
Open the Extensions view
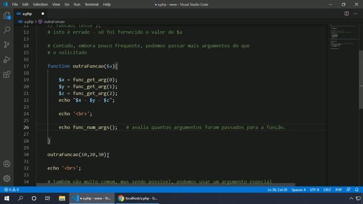tap(7, 74)
